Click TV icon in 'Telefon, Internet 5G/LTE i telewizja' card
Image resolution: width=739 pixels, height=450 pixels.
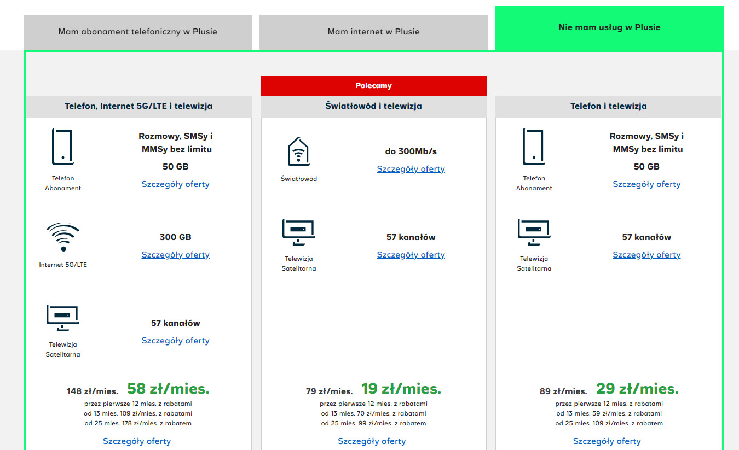click(x=63, y=318)
